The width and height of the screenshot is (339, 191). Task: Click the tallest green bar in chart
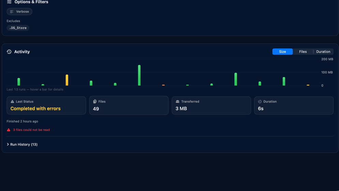coord(139,75)
